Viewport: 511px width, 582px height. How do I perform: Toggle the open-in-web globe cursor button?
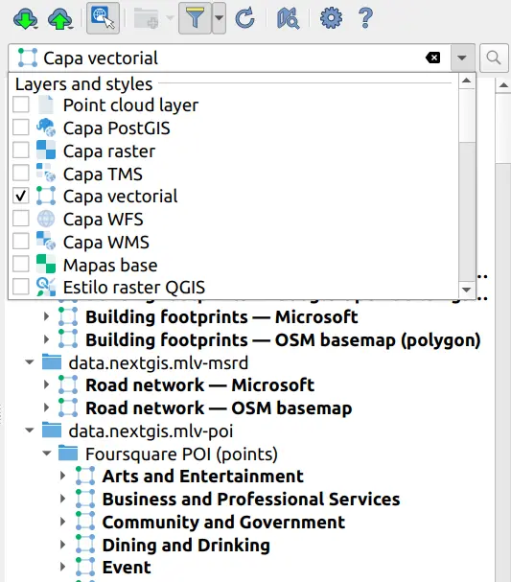point(103,18)
